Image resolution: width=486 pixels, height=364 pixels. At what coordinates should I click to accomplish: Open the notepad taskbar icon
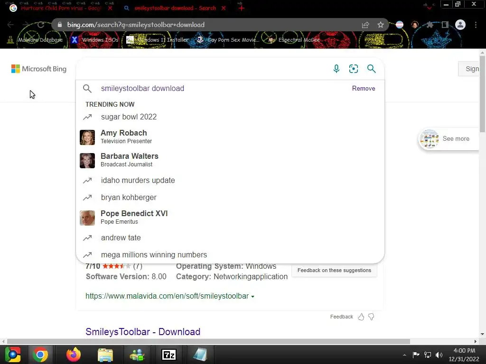click(200, 355)
